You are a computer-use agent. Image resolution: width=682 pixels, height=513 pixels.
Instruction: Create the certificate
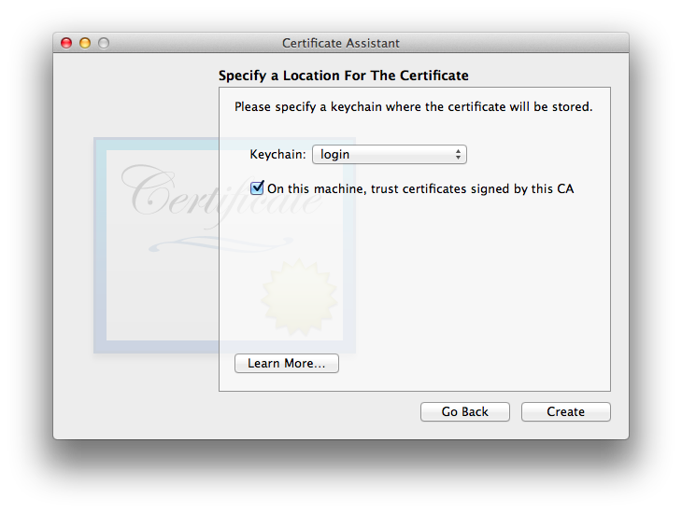point(566,411)
